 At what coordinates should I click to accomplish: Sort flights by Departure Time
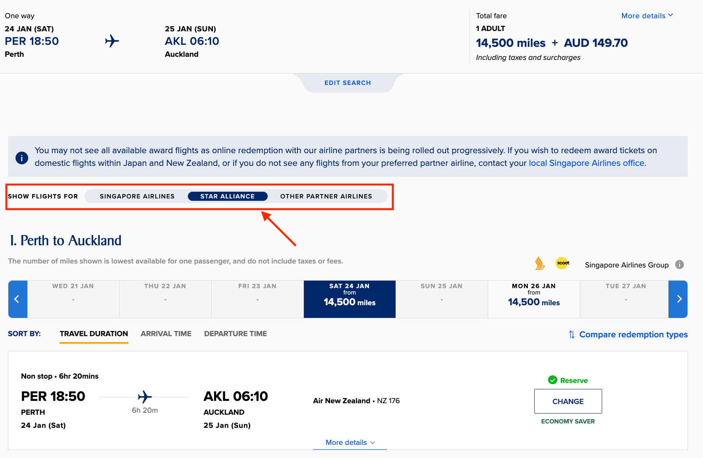tap(236, 334)
